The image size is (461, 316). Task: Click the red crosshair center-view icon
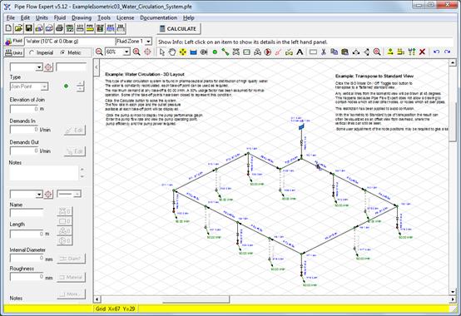coord(147,52)
